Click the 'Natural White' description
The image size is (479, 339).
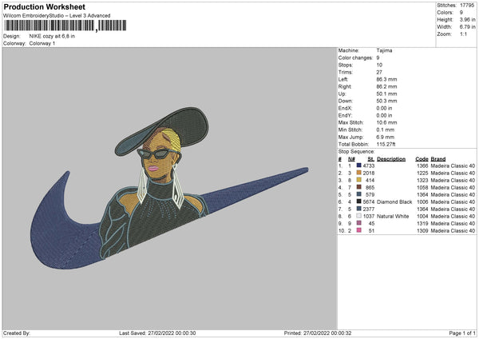393,217
